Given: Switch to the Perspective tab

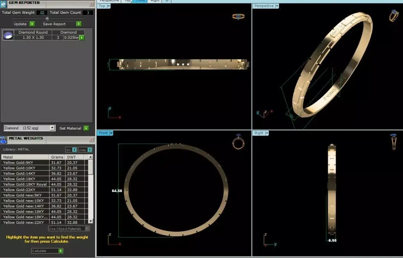Looking at the screenshot, I should [109, 1].
